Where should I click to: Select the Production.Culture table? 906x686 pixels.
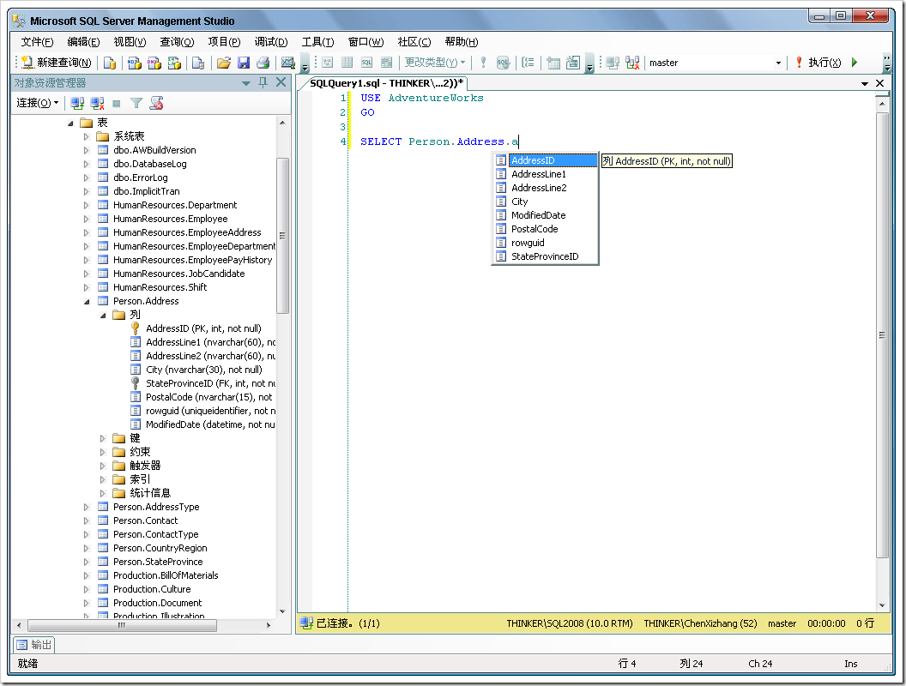[x=152, y=590]
